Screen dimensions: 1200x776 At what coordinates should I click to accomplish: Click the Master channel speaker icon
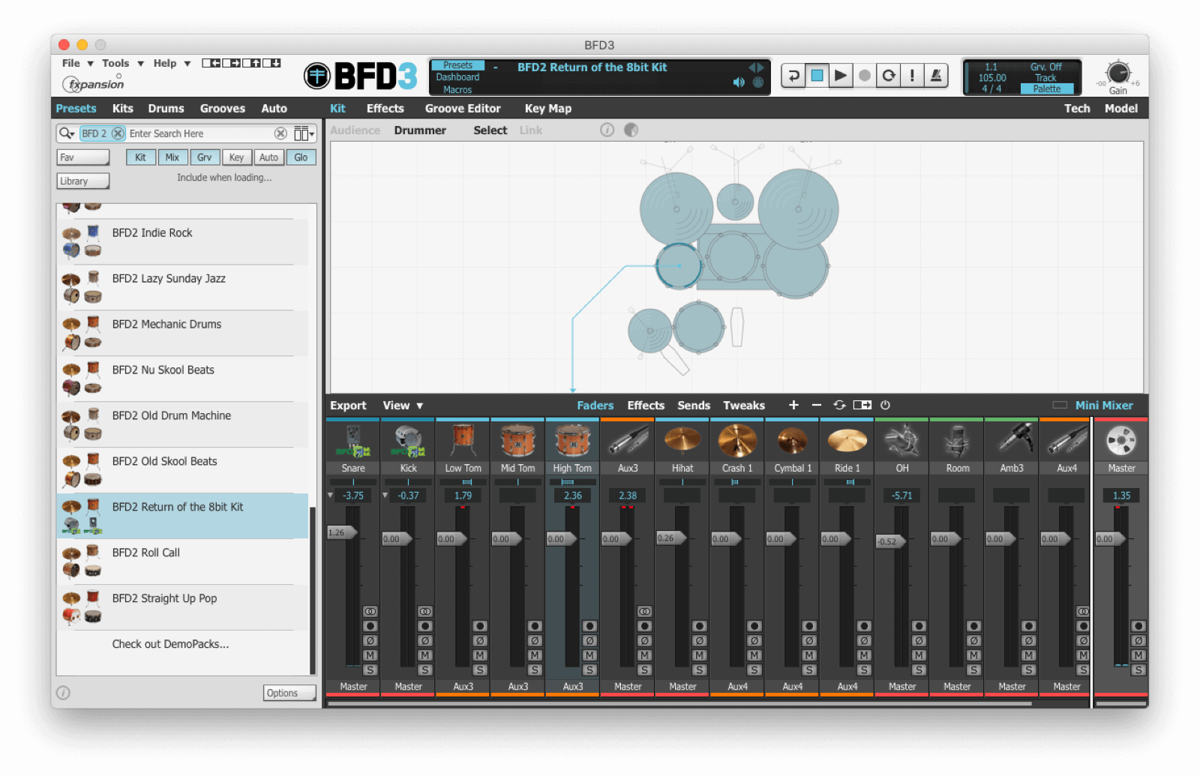[1121, 441]
